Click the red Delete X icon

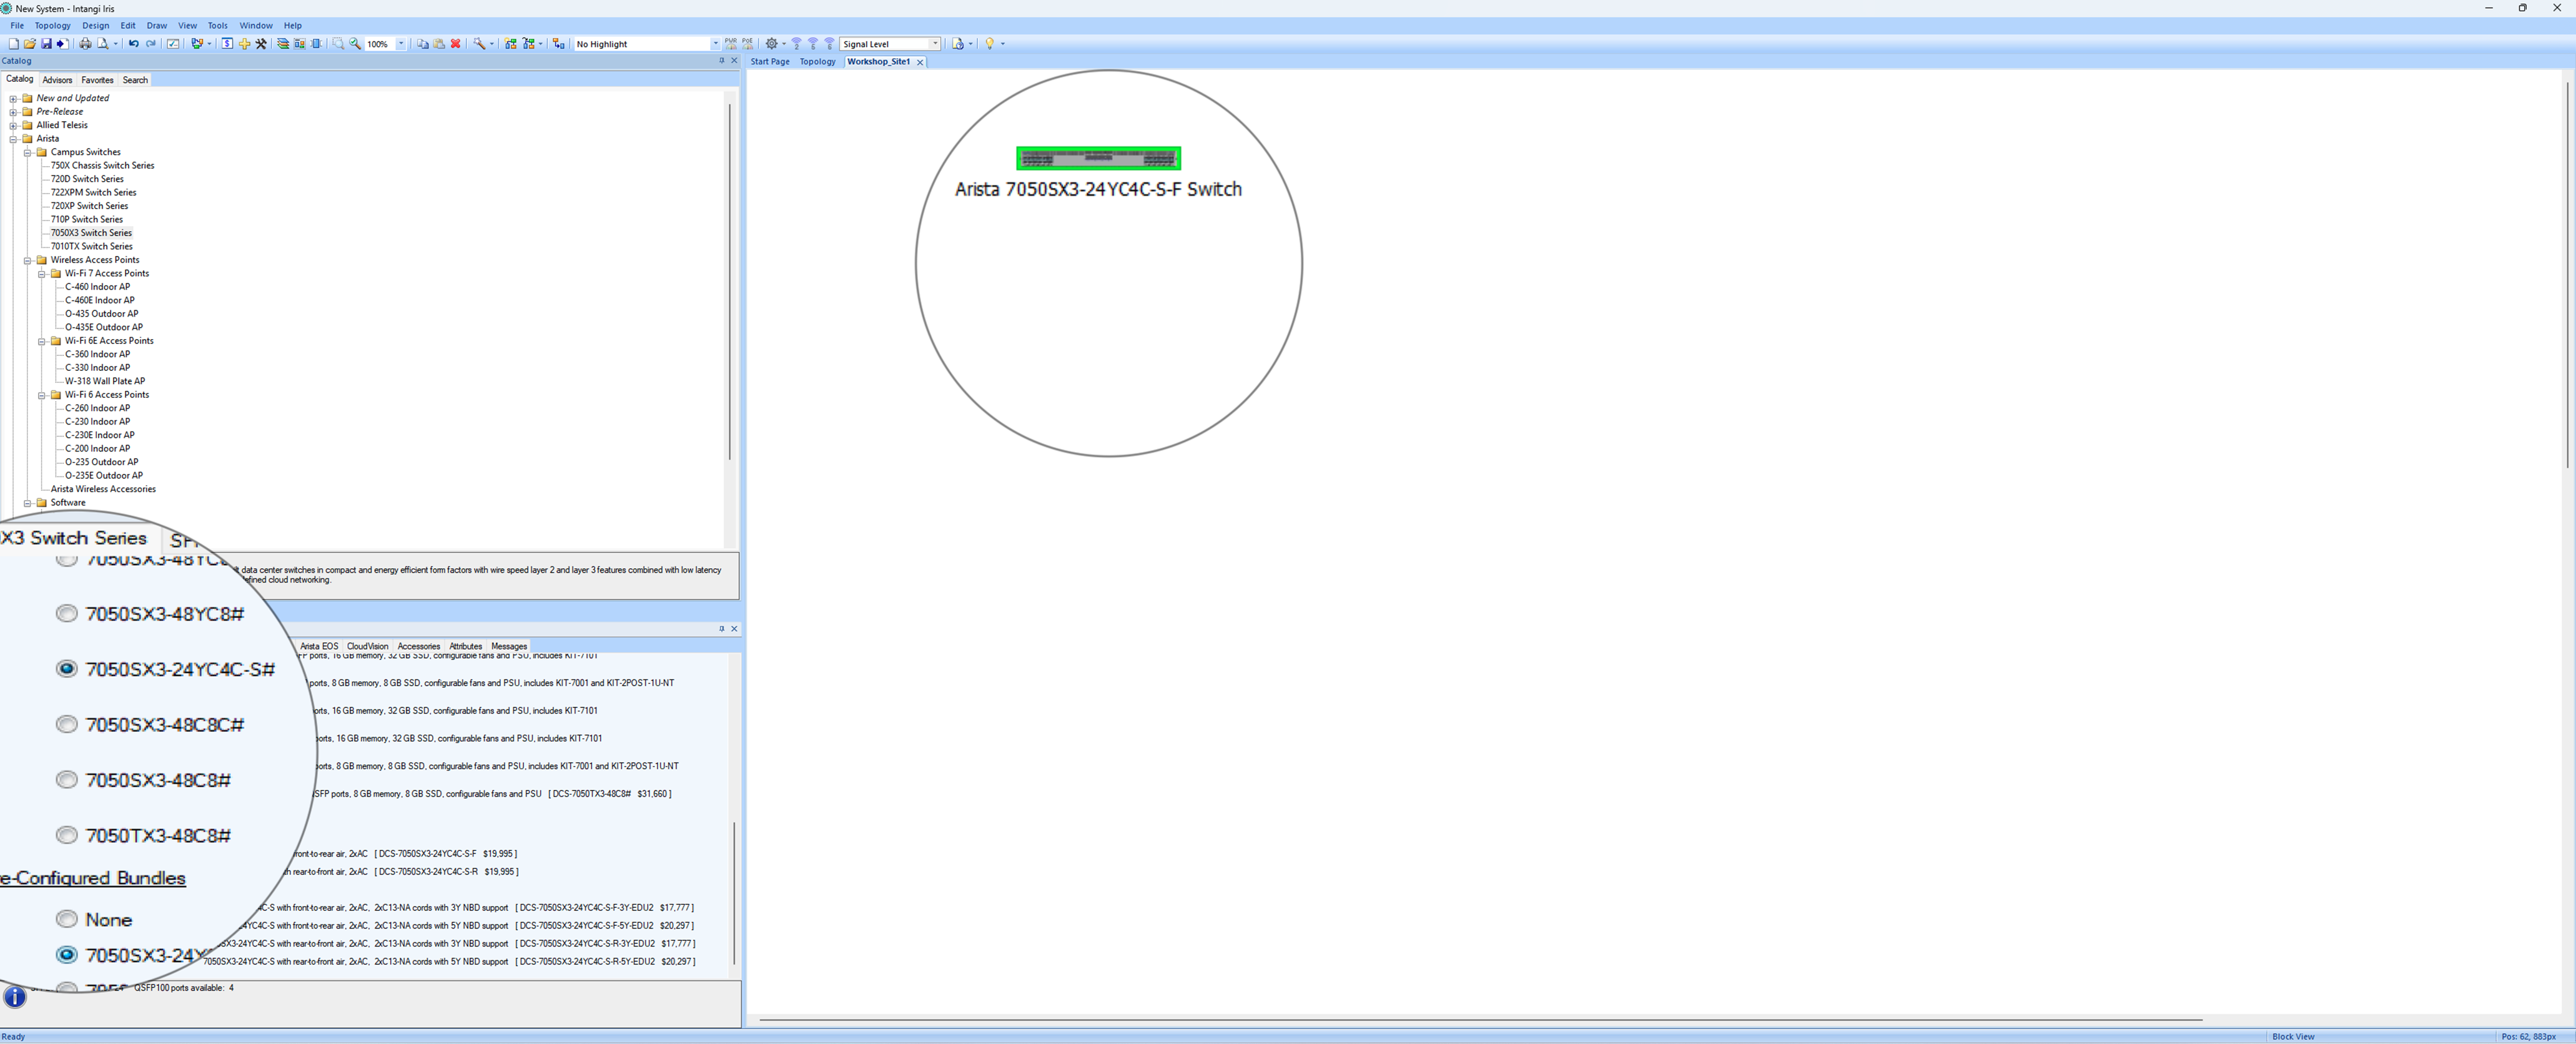point(456,44)
